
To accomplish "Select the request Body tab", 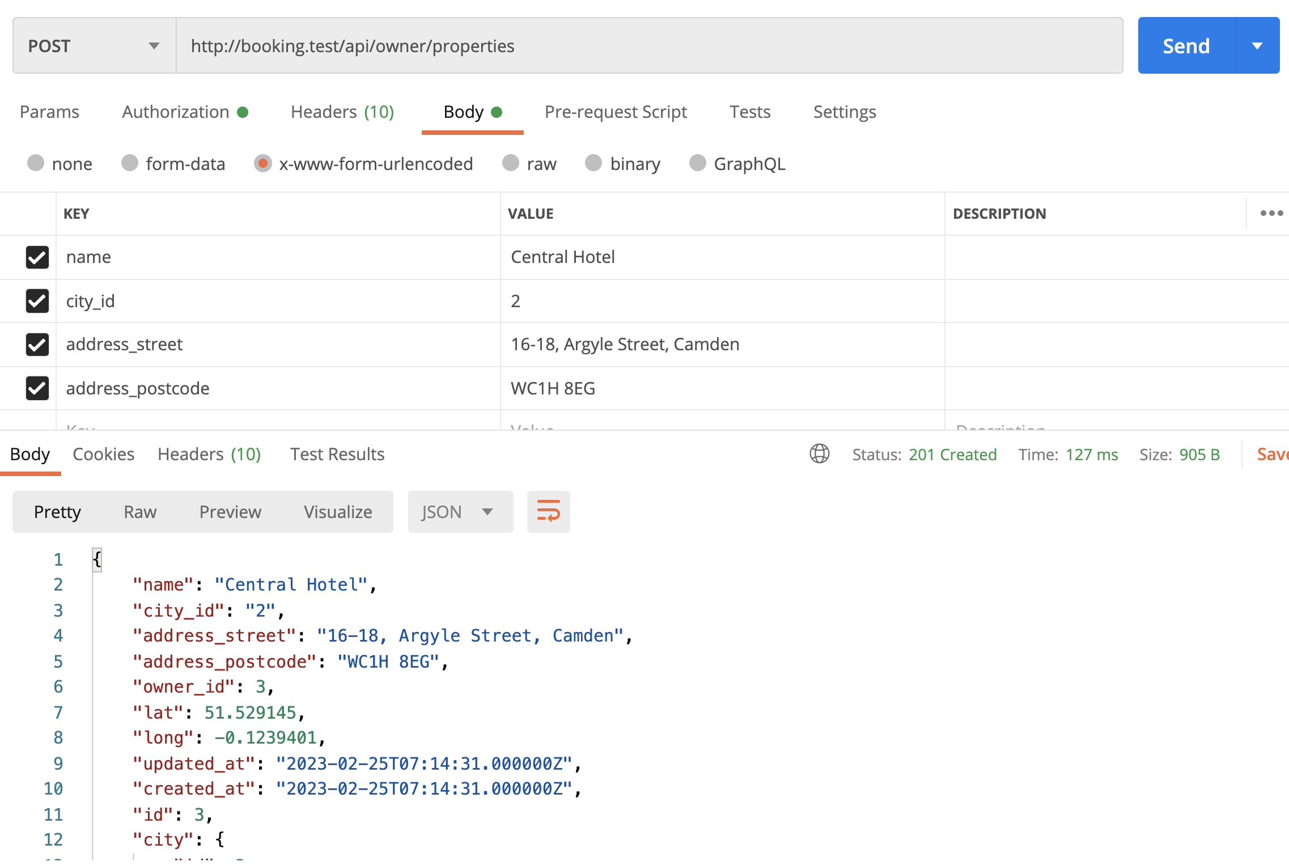I will [x=473, y=112].
